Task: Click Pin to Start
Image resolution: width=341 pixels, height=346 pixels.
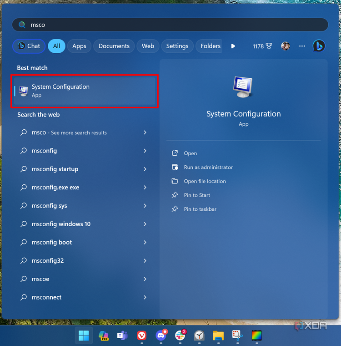Action: (x=197, y=195)
